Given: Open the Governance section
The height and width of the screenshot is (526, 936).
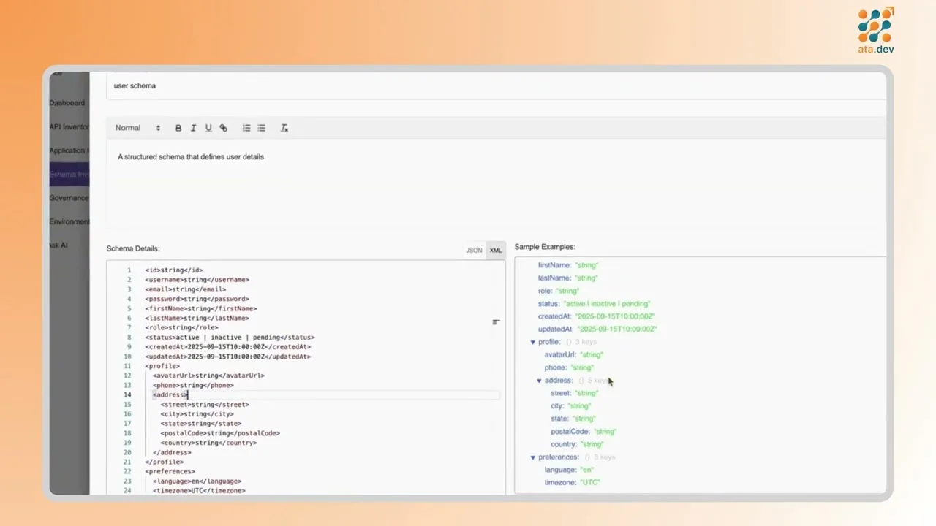Looking at the screenshot, I should (69, 197).
